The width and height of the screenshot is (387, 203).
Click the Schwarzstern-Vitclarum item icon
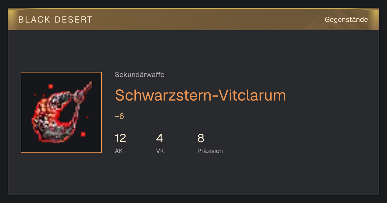point(61,112)
